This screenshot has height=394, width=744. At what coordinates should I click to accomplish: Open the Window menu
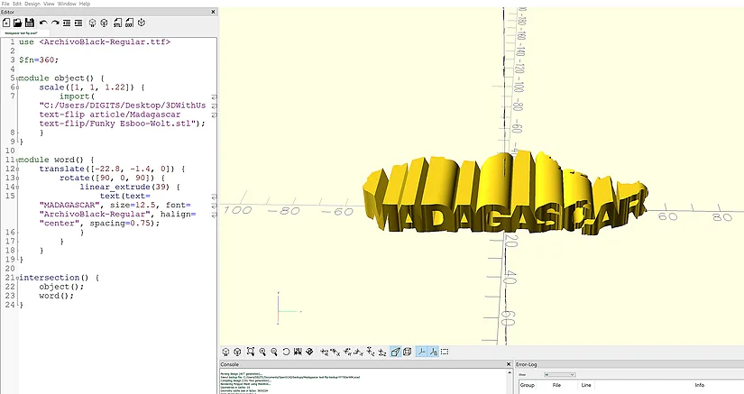(x=67, y=4)
